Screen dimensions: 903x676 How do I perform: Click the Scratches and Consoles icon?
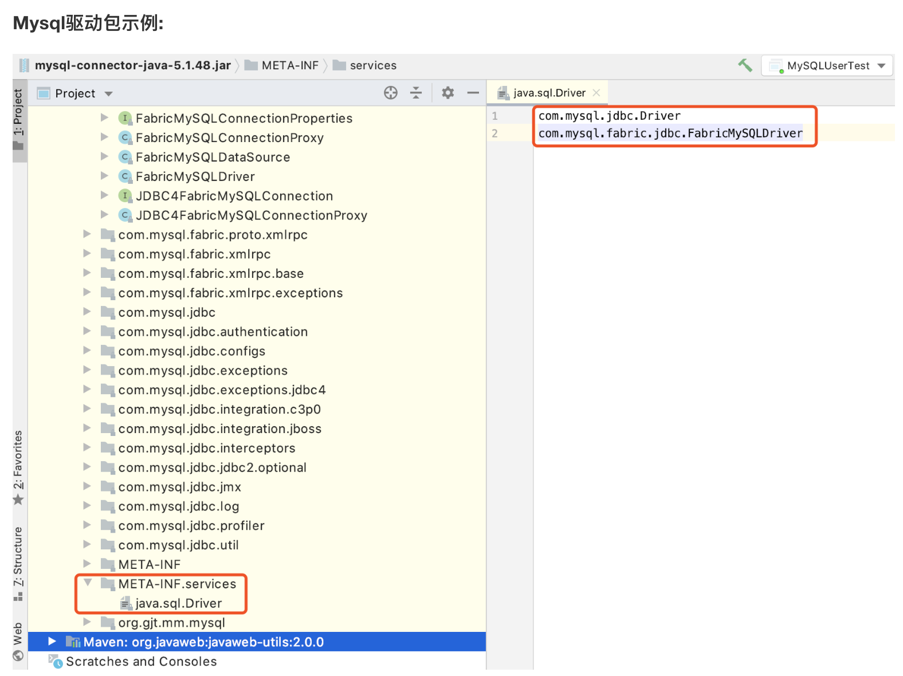pyautogui.click(x=56, y=661)
